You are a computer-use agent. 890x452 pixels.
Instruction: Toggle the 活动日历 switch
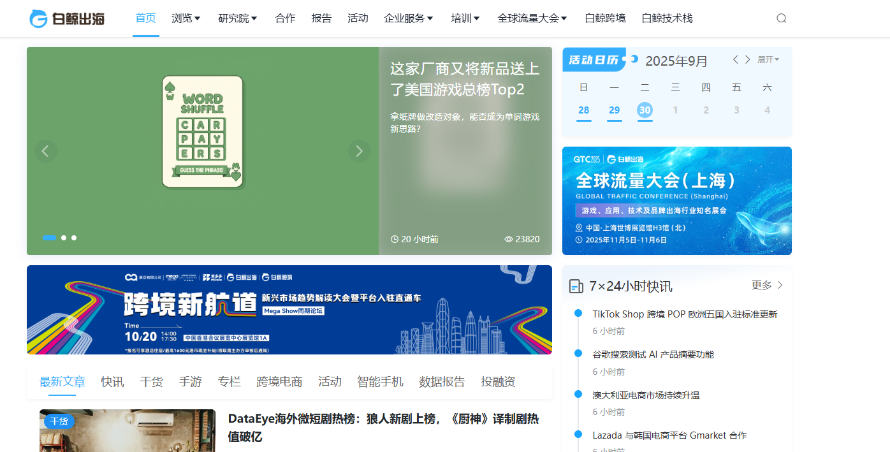pyautogui.click(x=631, y=59)
